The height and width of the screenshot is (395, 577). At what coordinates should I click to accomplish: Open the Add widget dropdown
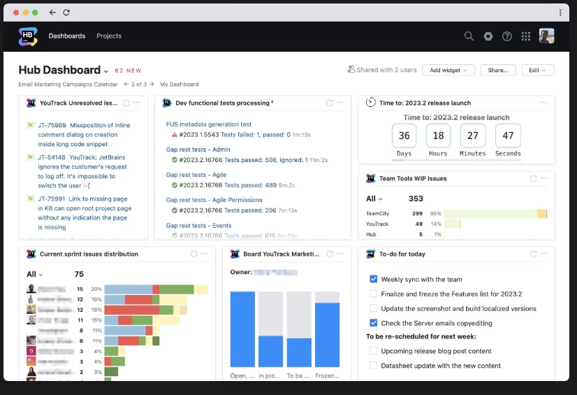448,70
